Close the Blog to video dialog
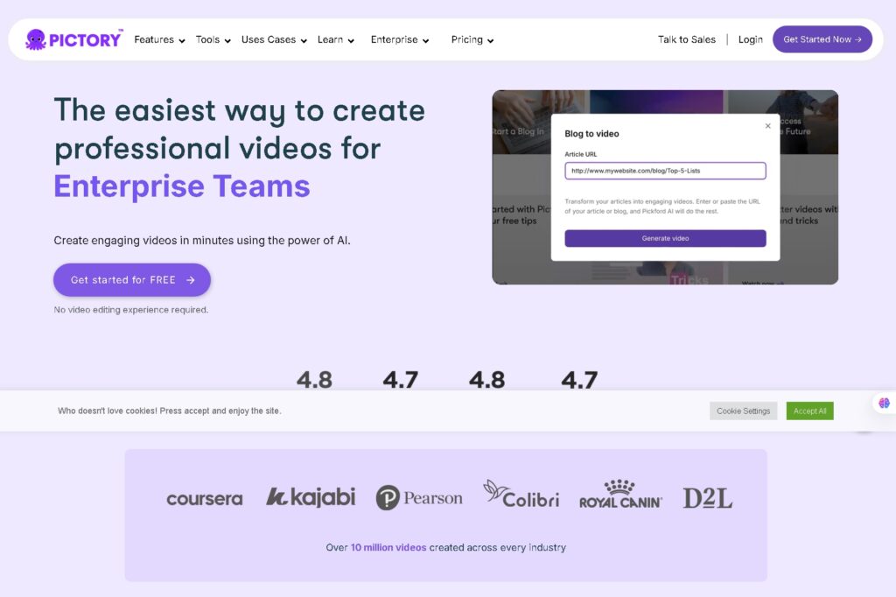Image resolution: width=896 pixels, height=597 pixels. coord(768,126)
